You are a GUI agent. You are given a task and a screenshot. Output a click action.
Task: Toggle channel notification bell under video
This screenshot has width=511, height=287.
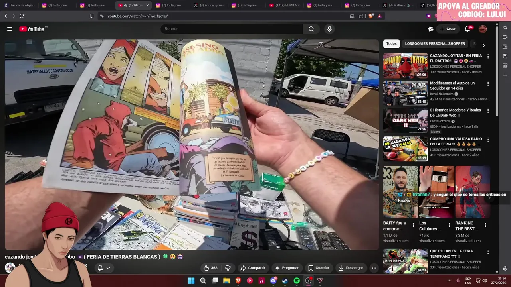100,268
